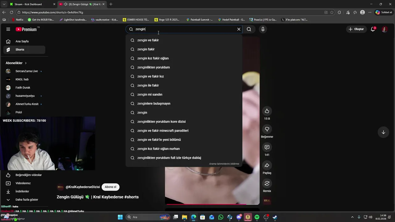Report search predictions link

pyautogui.click(x=224, y=164)
